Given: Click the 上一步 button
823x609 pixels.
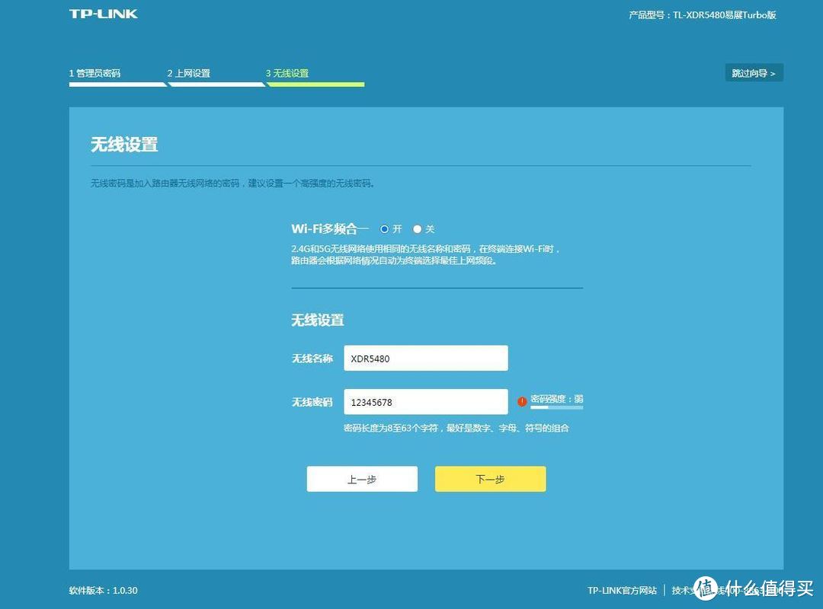Looking at the screenshot, I should click(x=362, y=479).
